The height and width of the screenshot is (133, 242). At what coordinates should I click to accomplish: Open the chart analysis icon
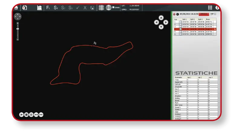click(x=40, y=8)
